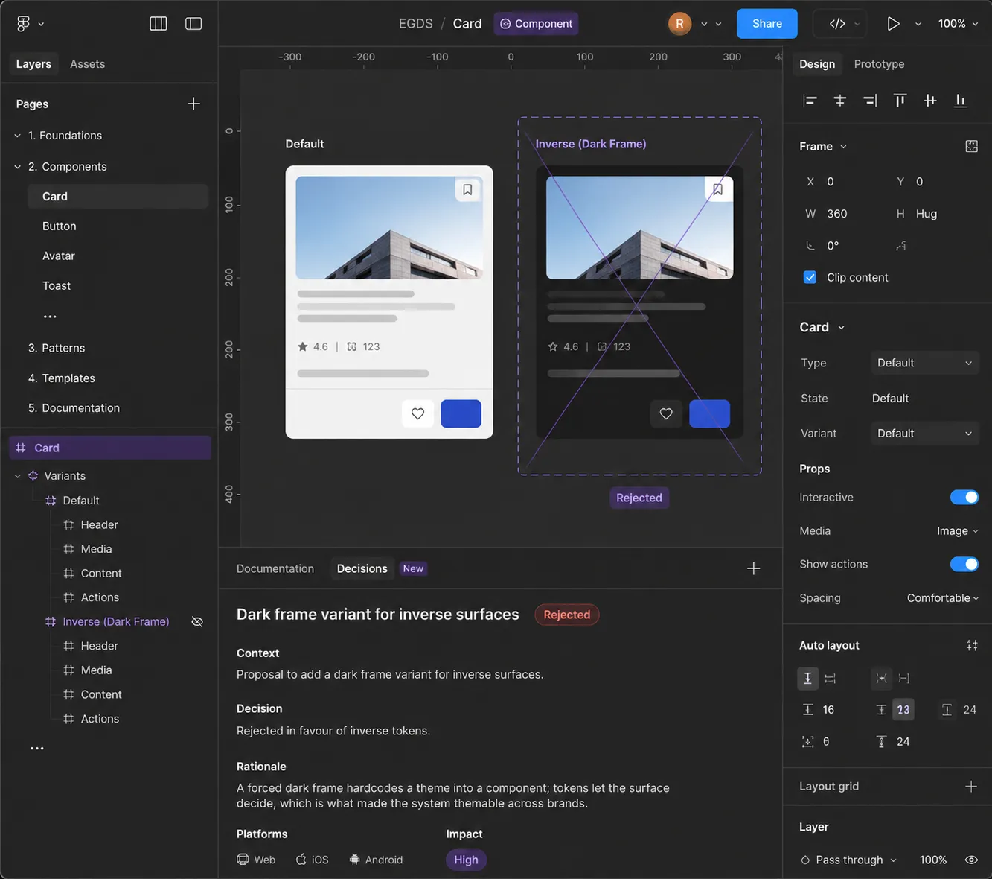992x879 pixels.
Task: Add a new decision with plus icon
Action: (x=753, y=568)
